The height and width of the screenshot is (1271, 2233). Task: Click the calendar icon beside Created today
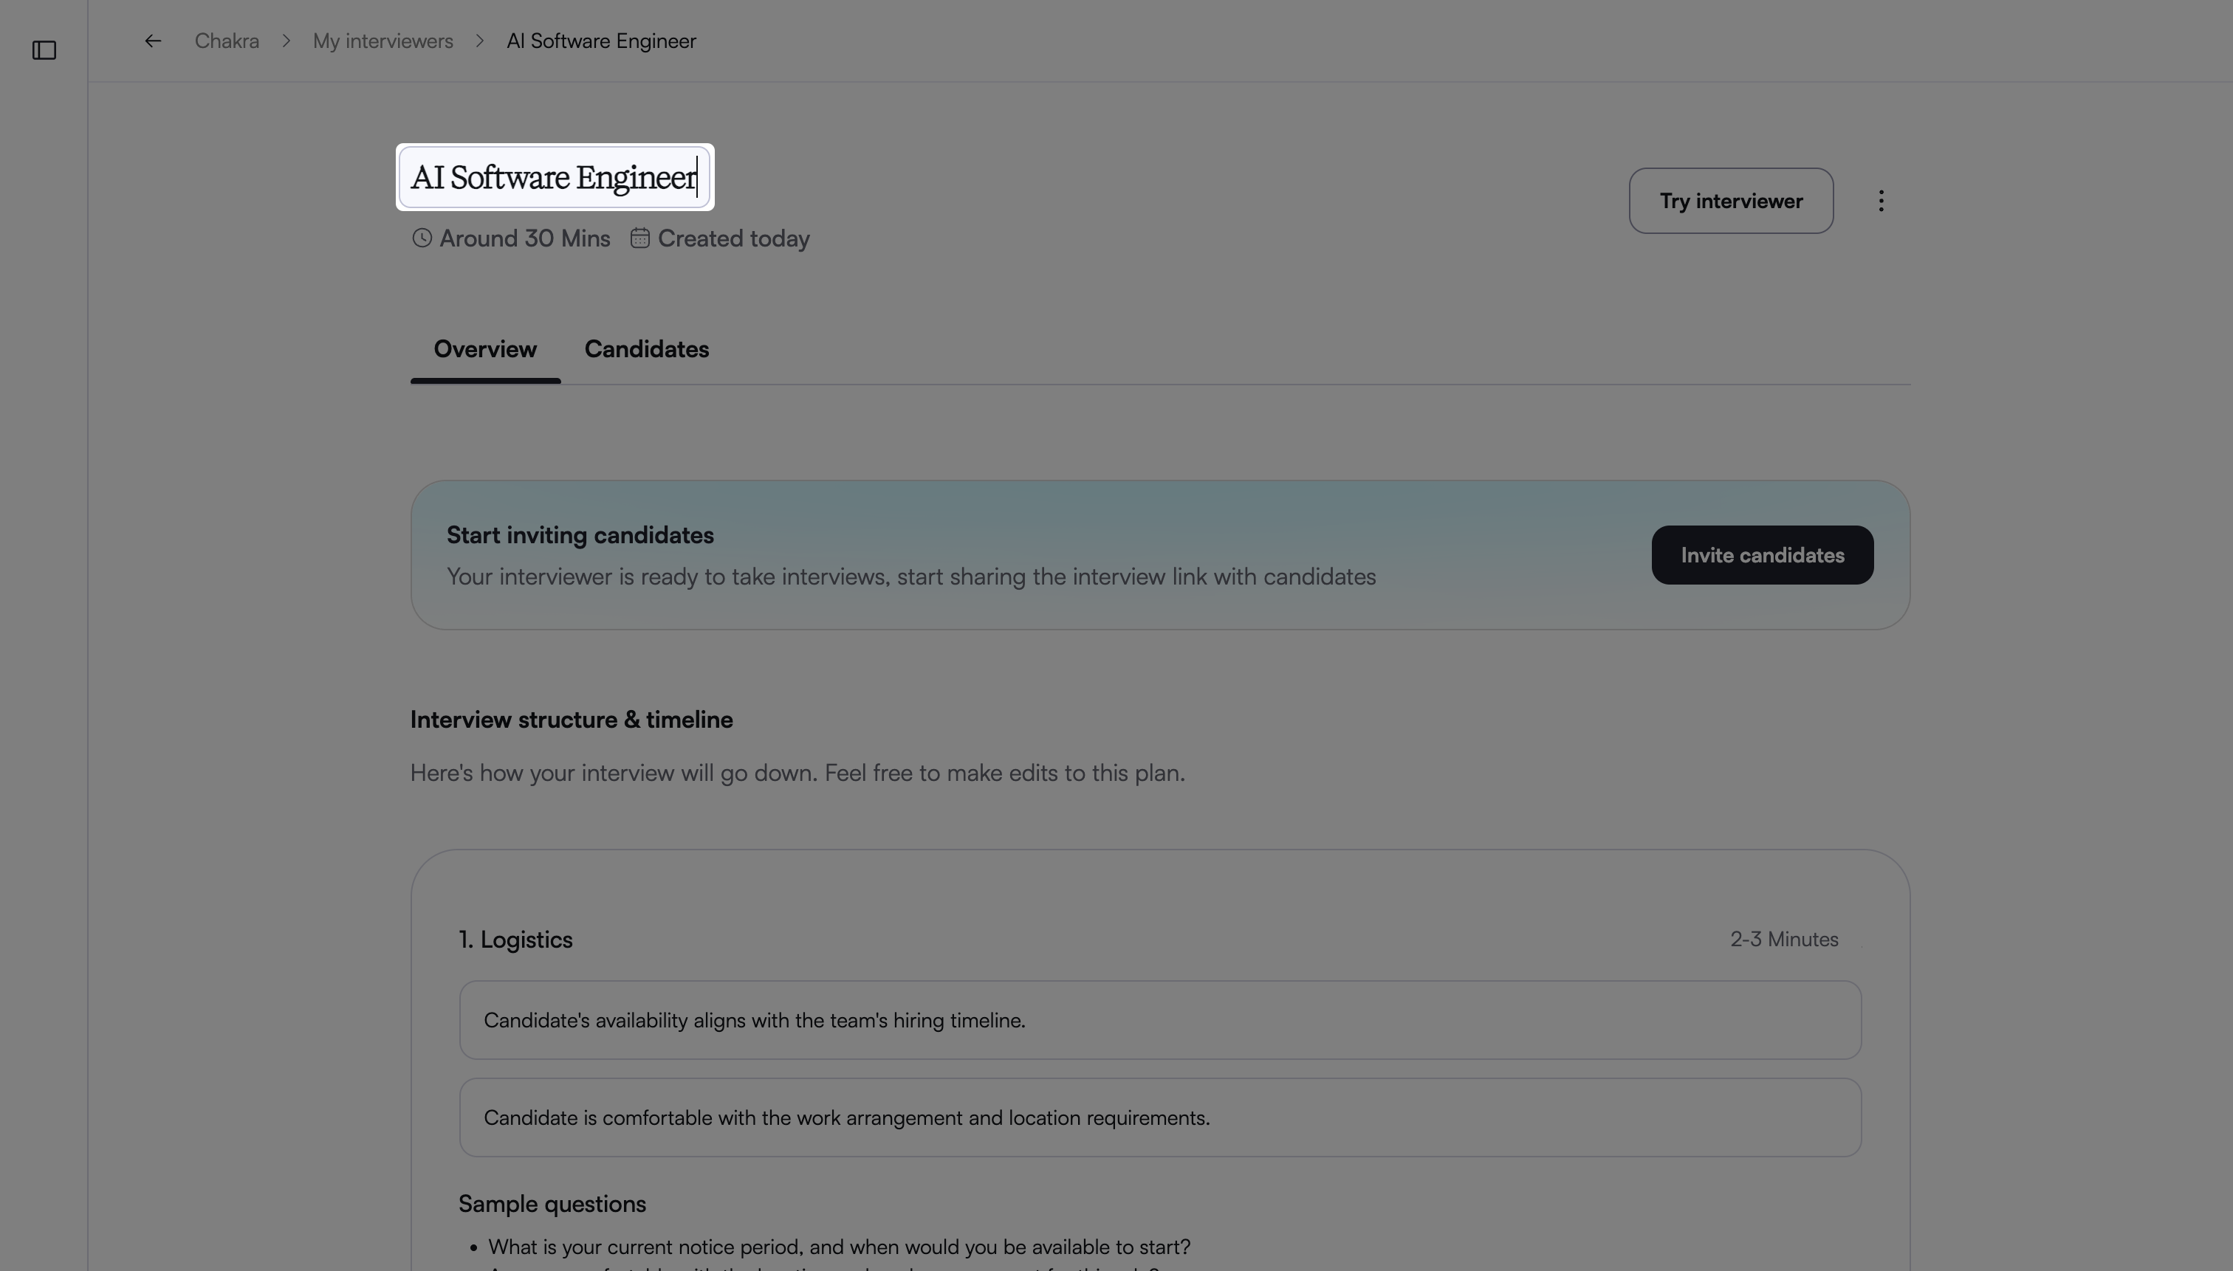coord(639,238)
